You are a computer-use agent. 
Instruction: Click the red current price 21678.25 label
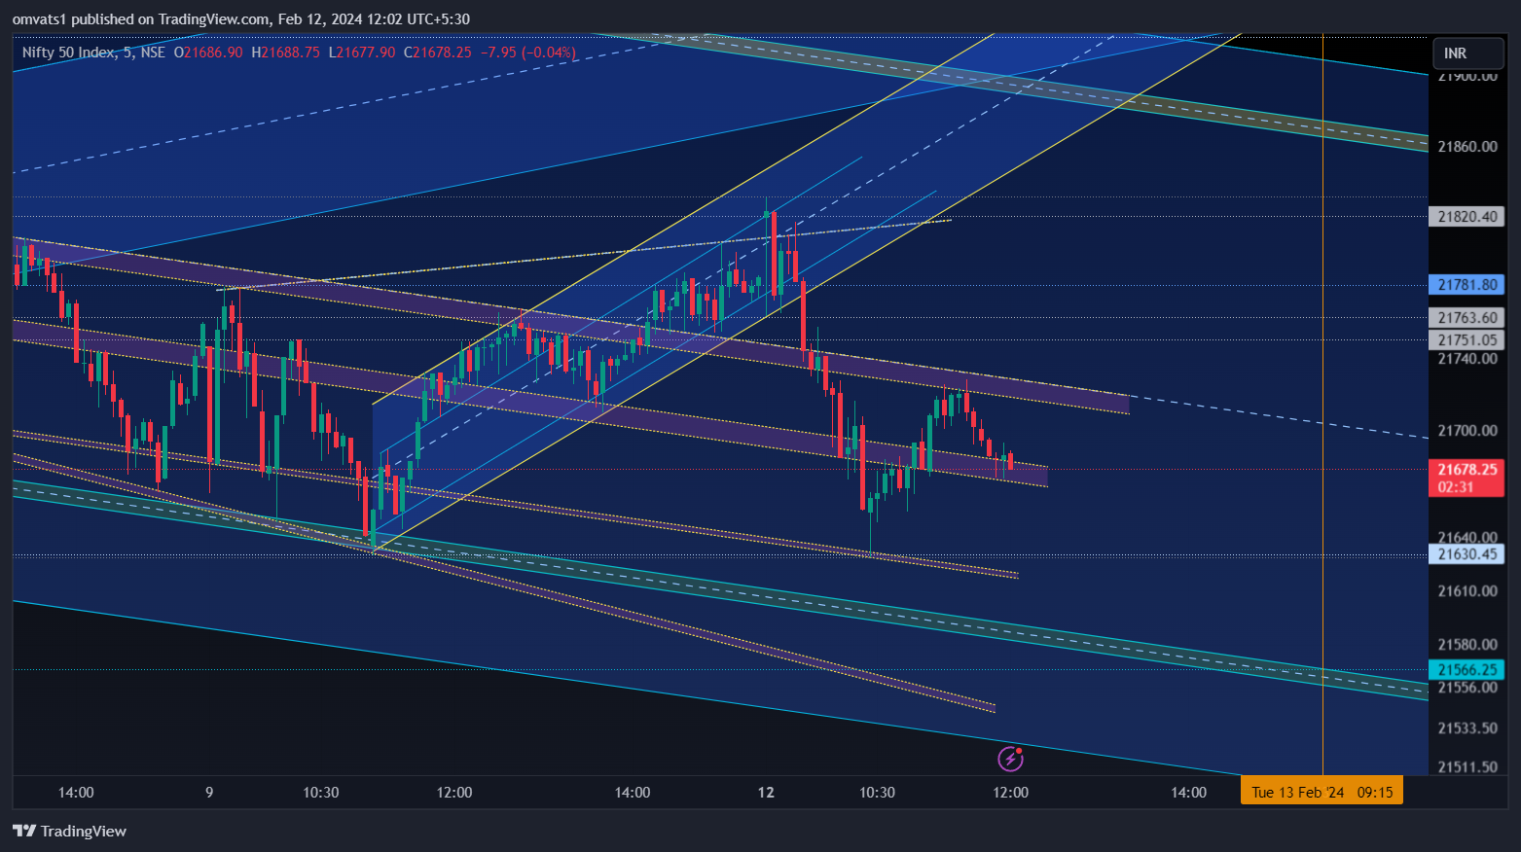coord(1467,470)
